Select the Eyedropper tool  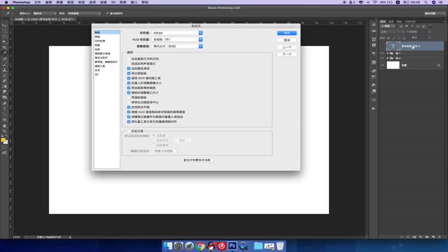pos(4,53)
